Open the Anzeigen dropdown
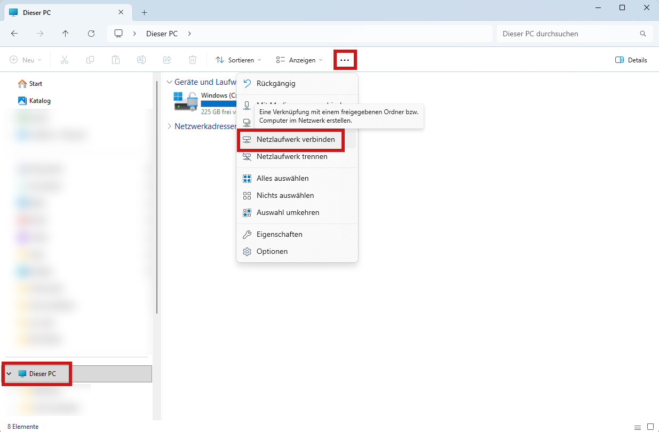 point(299,60)
